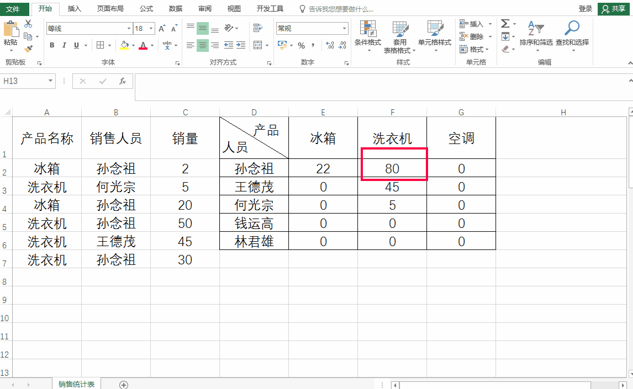Toggle Top Align
The height and width of the screenshot is (389, 633).
191,28
